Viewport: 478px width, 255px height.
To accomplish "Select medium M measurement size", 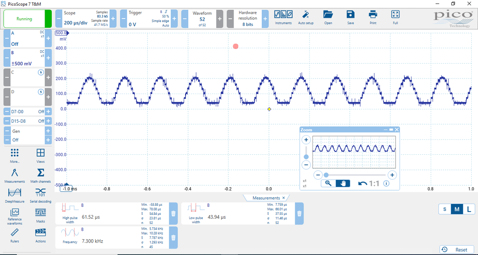I will click(456, 209).
